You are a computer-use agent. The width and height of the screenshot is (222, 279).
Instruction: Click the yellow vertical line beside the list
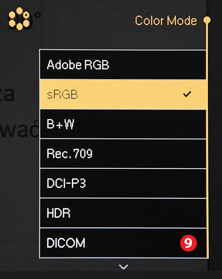[x=207, y=136]
